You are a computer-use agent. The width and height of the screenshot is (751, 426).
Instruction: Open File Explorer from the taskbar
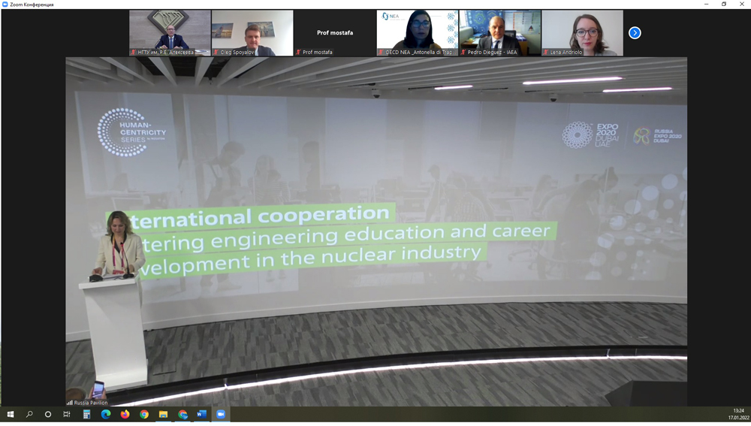point(163,414)
